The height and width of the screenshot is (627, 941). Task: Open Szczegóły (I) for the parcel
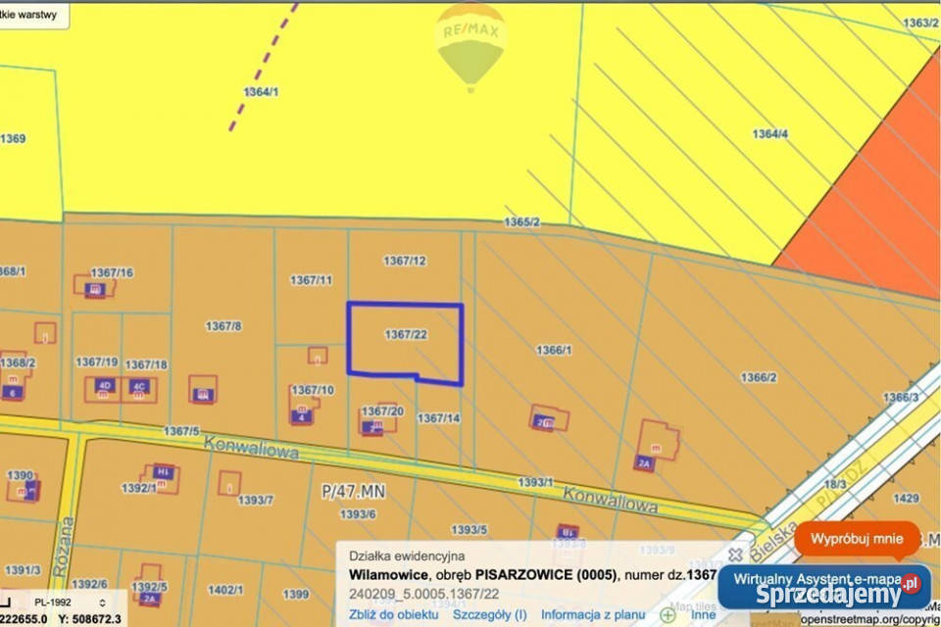click(489, 615)
